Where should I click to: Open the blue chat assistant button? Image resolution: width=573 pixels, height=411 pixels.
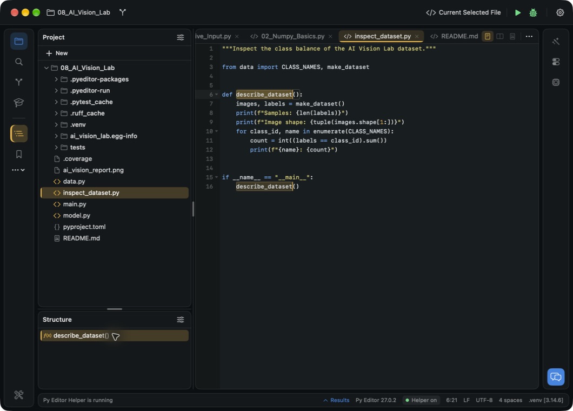(x=556, y=376)
